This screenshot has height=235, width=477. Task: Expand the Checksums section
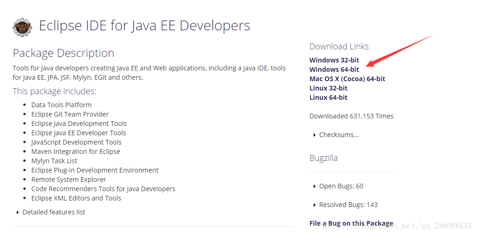pyautogui.click(x=336, y=135)
